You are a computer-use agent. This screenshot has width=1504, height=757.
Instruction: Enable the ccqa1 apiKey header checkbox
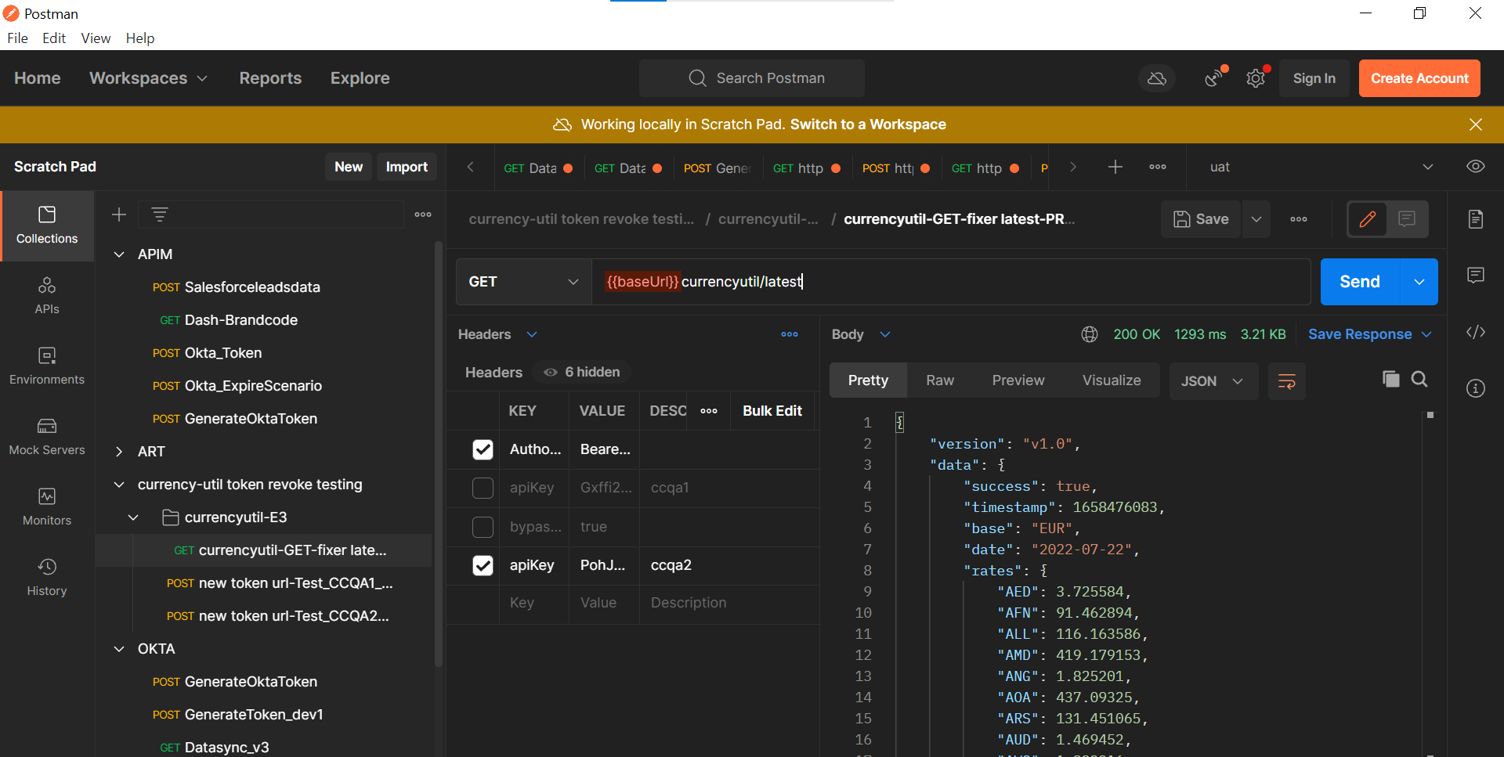point(483,488)
